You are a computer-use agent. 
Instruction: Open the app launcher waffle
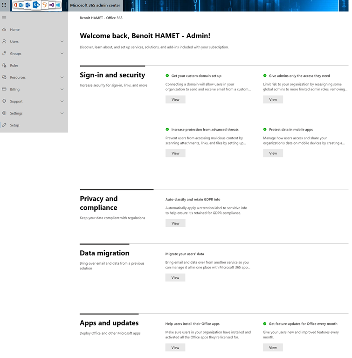4,5
